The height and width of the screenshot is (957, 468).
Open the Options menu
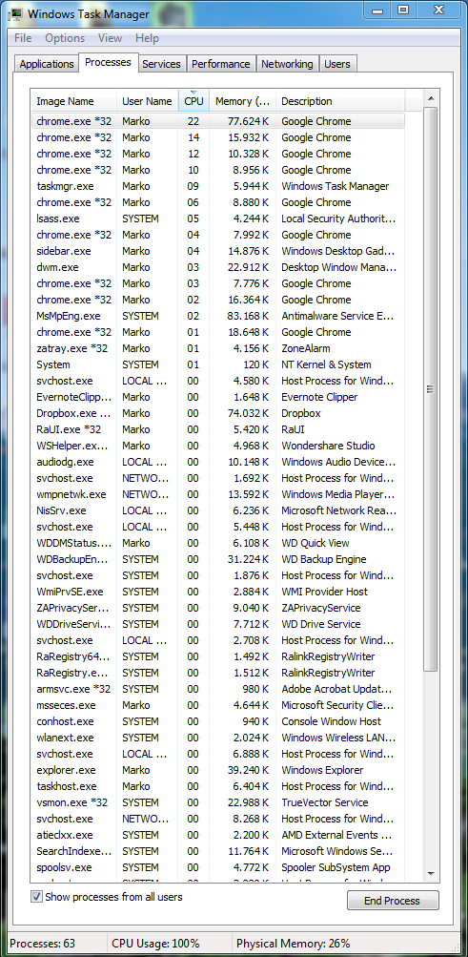point(65,38)
